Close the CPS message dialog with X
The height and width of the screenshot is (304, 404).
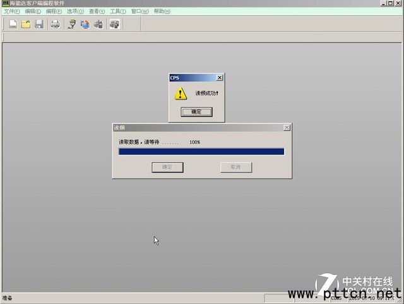pyautogui.click(x=219, y=78)
